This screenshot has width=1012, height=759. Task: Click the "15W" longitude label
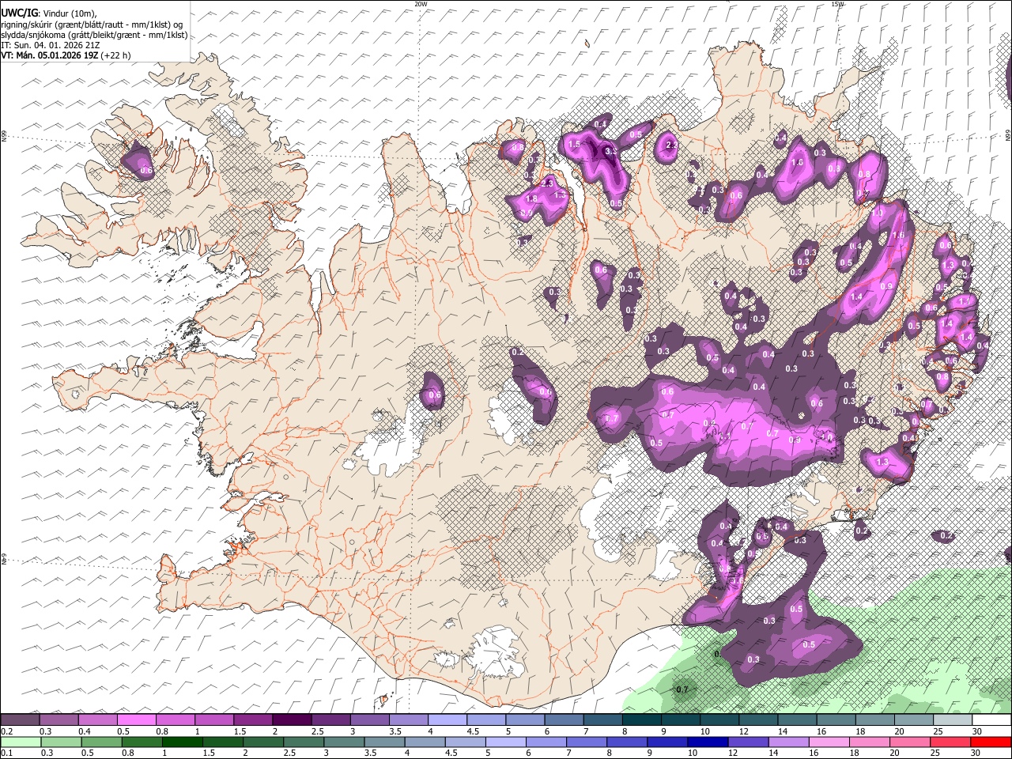click(837, 4)
